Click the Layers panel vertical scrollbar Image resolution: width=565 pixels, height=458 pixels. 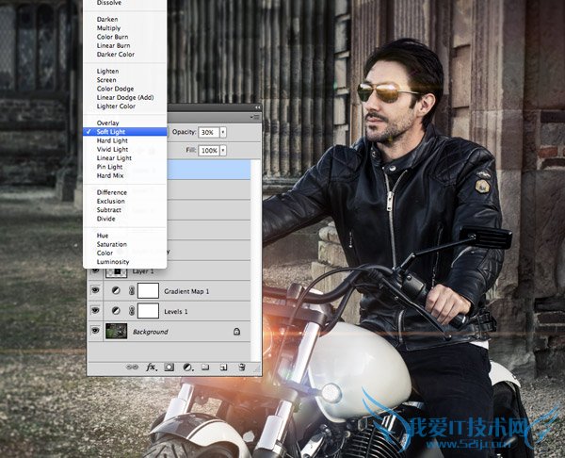tap(255, 260)
